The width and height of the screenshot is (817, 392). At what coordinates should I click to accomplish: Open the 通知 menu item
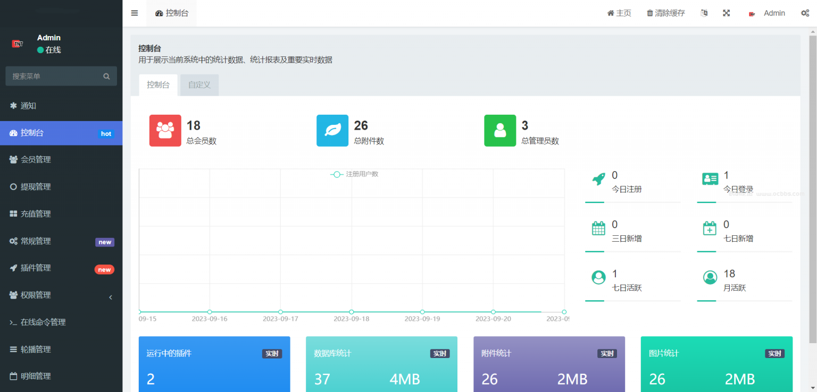[61, 106]
